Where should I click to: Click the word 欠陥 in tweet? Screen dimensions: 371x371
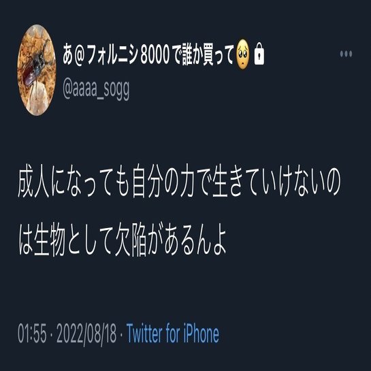click(131, 240)
